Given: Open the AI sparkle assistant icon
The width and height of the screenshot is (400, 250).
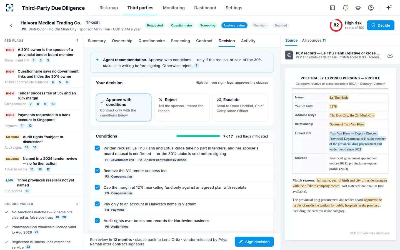Looking at the screenshot, I should pos(389,7).
